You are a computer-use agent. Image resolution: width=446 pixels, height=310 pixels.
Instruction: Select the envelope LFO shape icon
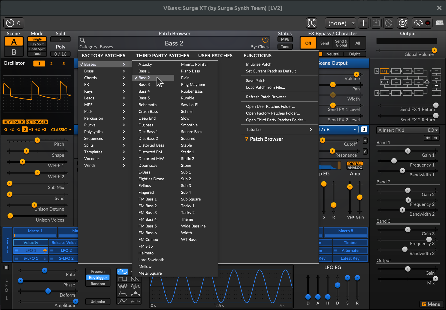click(x=122, y=294)
